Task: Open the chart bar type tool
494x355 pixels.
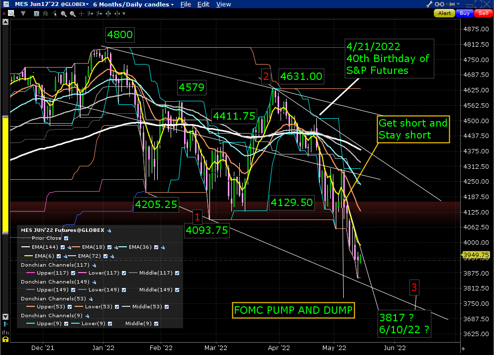Action: click(45, 13)
